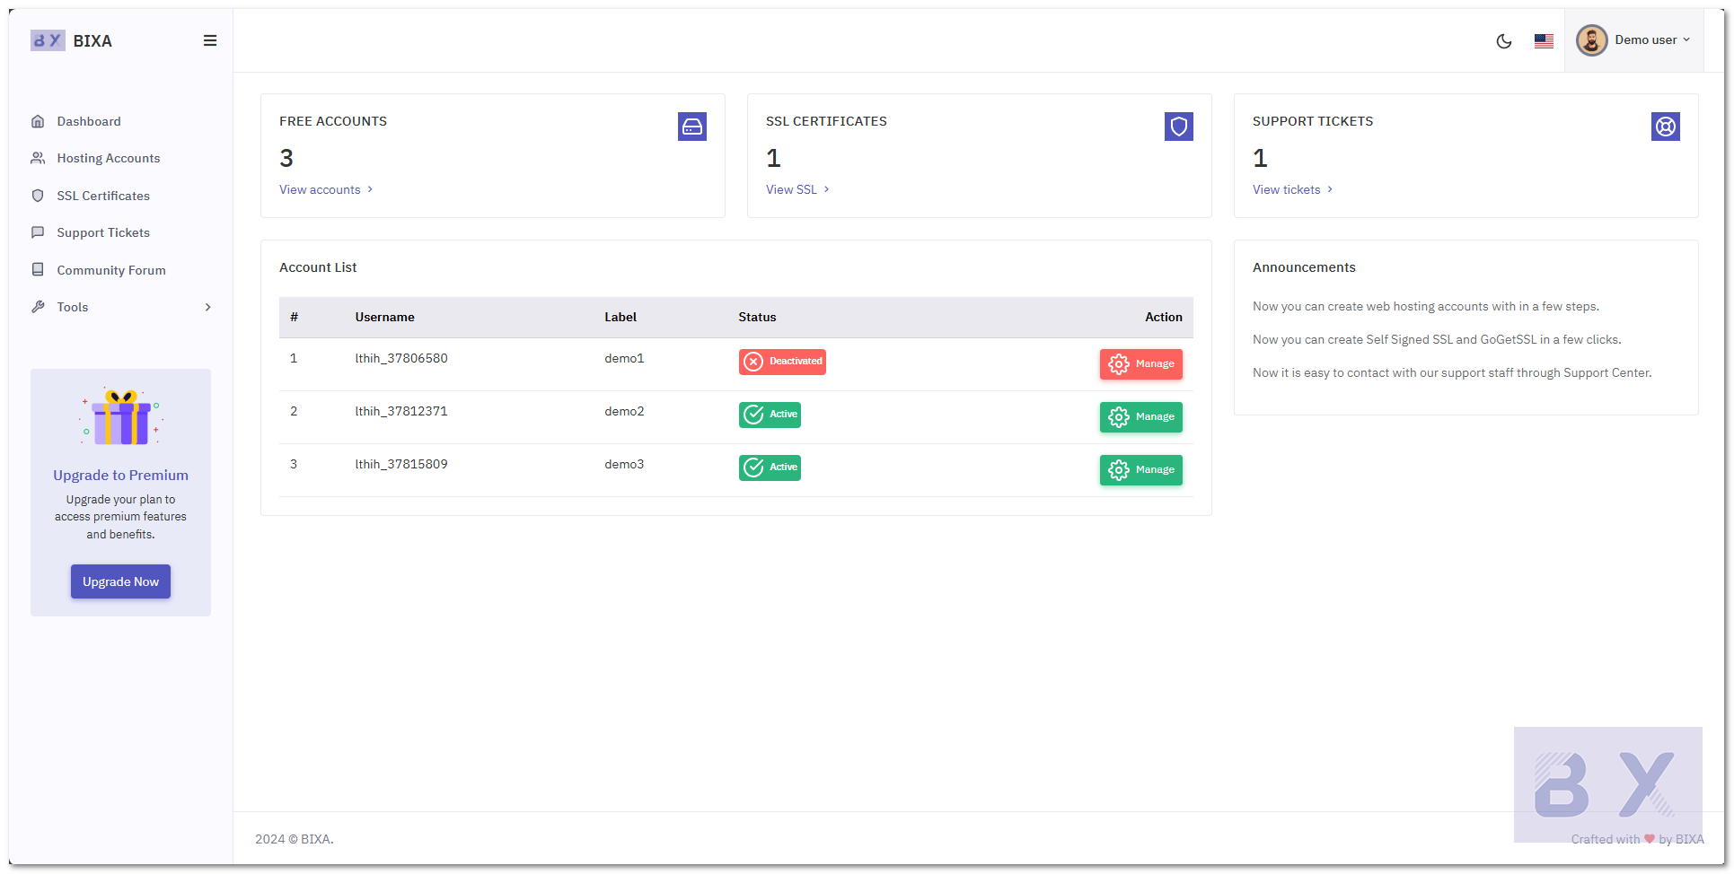Click the SSL Certificates shield icon

[x=1179, y=127]
